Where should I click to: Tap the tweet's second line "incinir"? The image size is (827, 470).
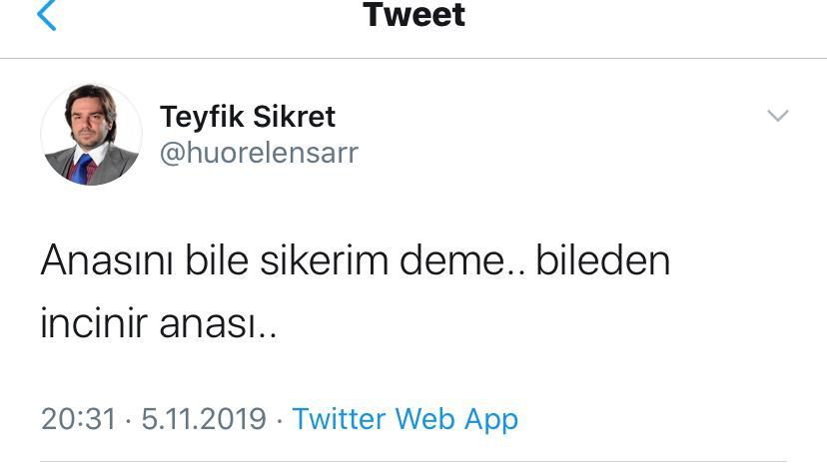click(95, 322)
